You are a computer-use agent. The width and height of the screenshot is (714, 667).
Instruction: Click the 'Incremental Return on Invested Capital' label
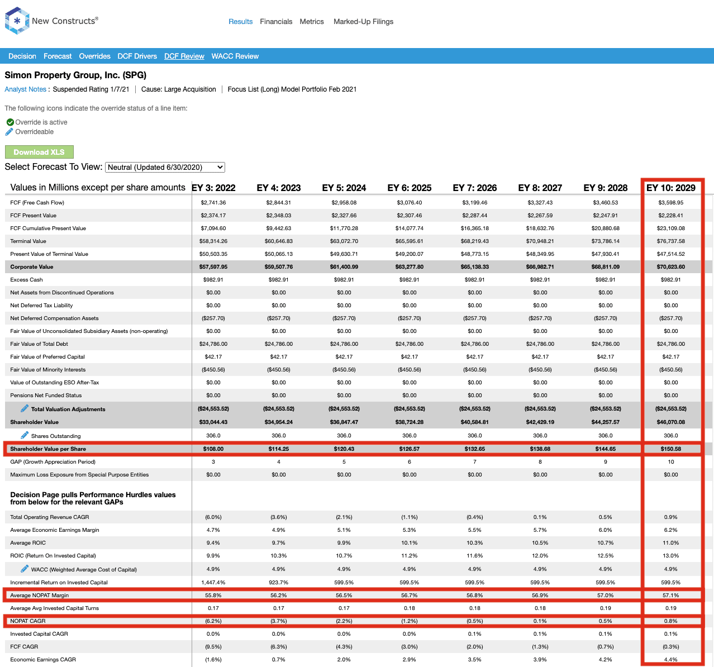tap(59, 583)
